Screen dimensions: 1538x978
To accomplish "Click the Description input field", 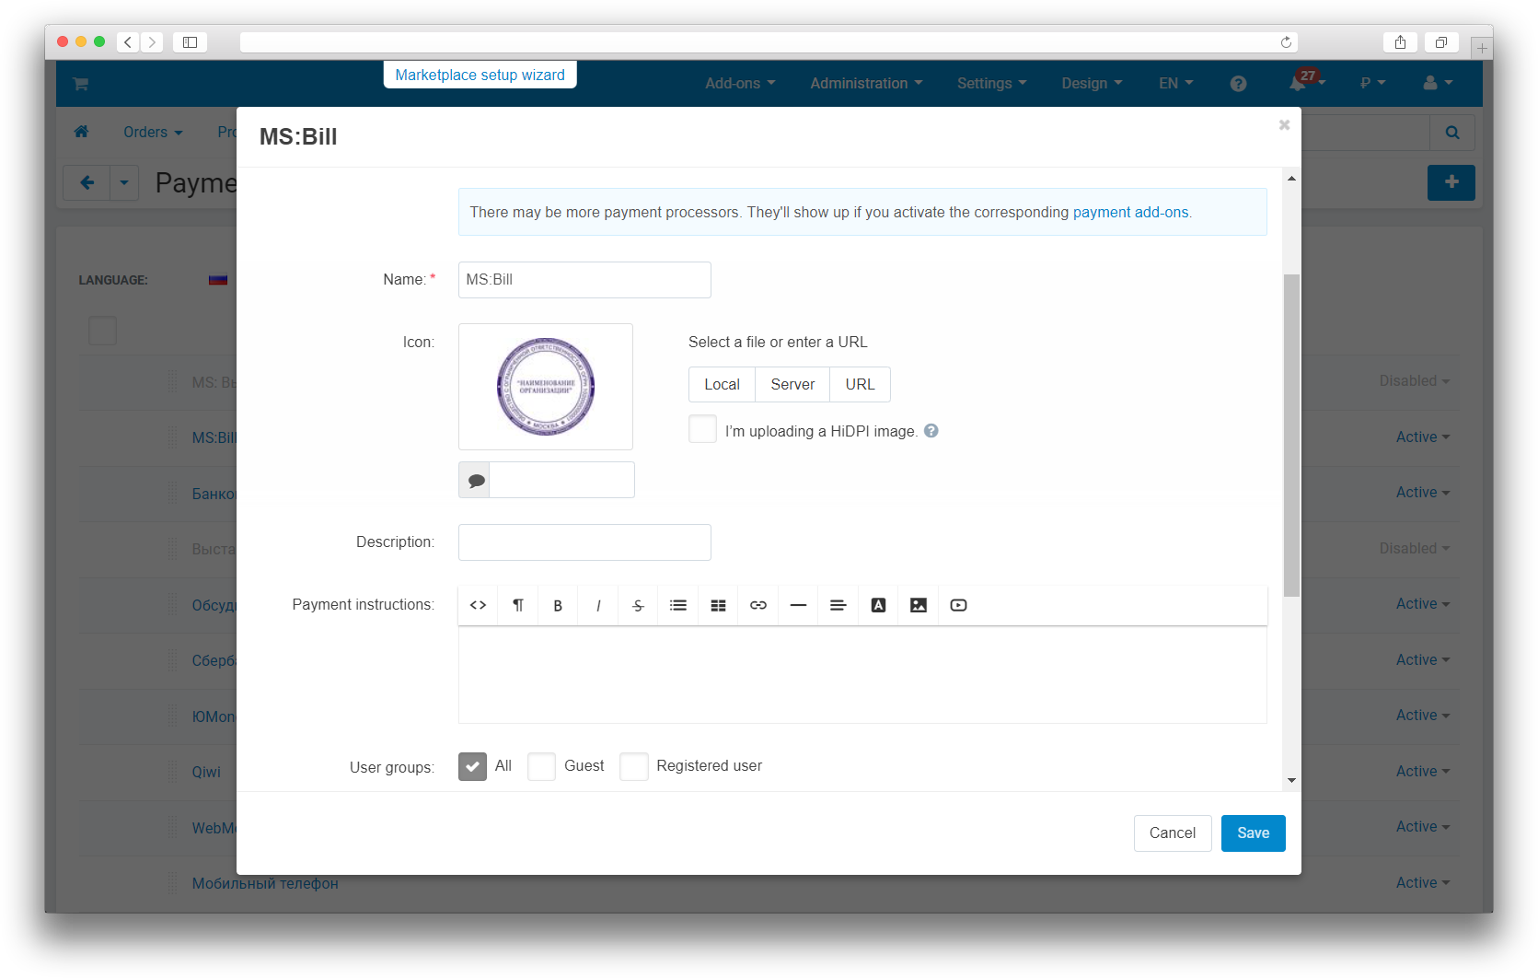I will pos(584,542).
